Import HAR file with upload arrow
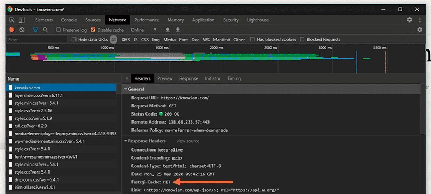 [168, 30]
